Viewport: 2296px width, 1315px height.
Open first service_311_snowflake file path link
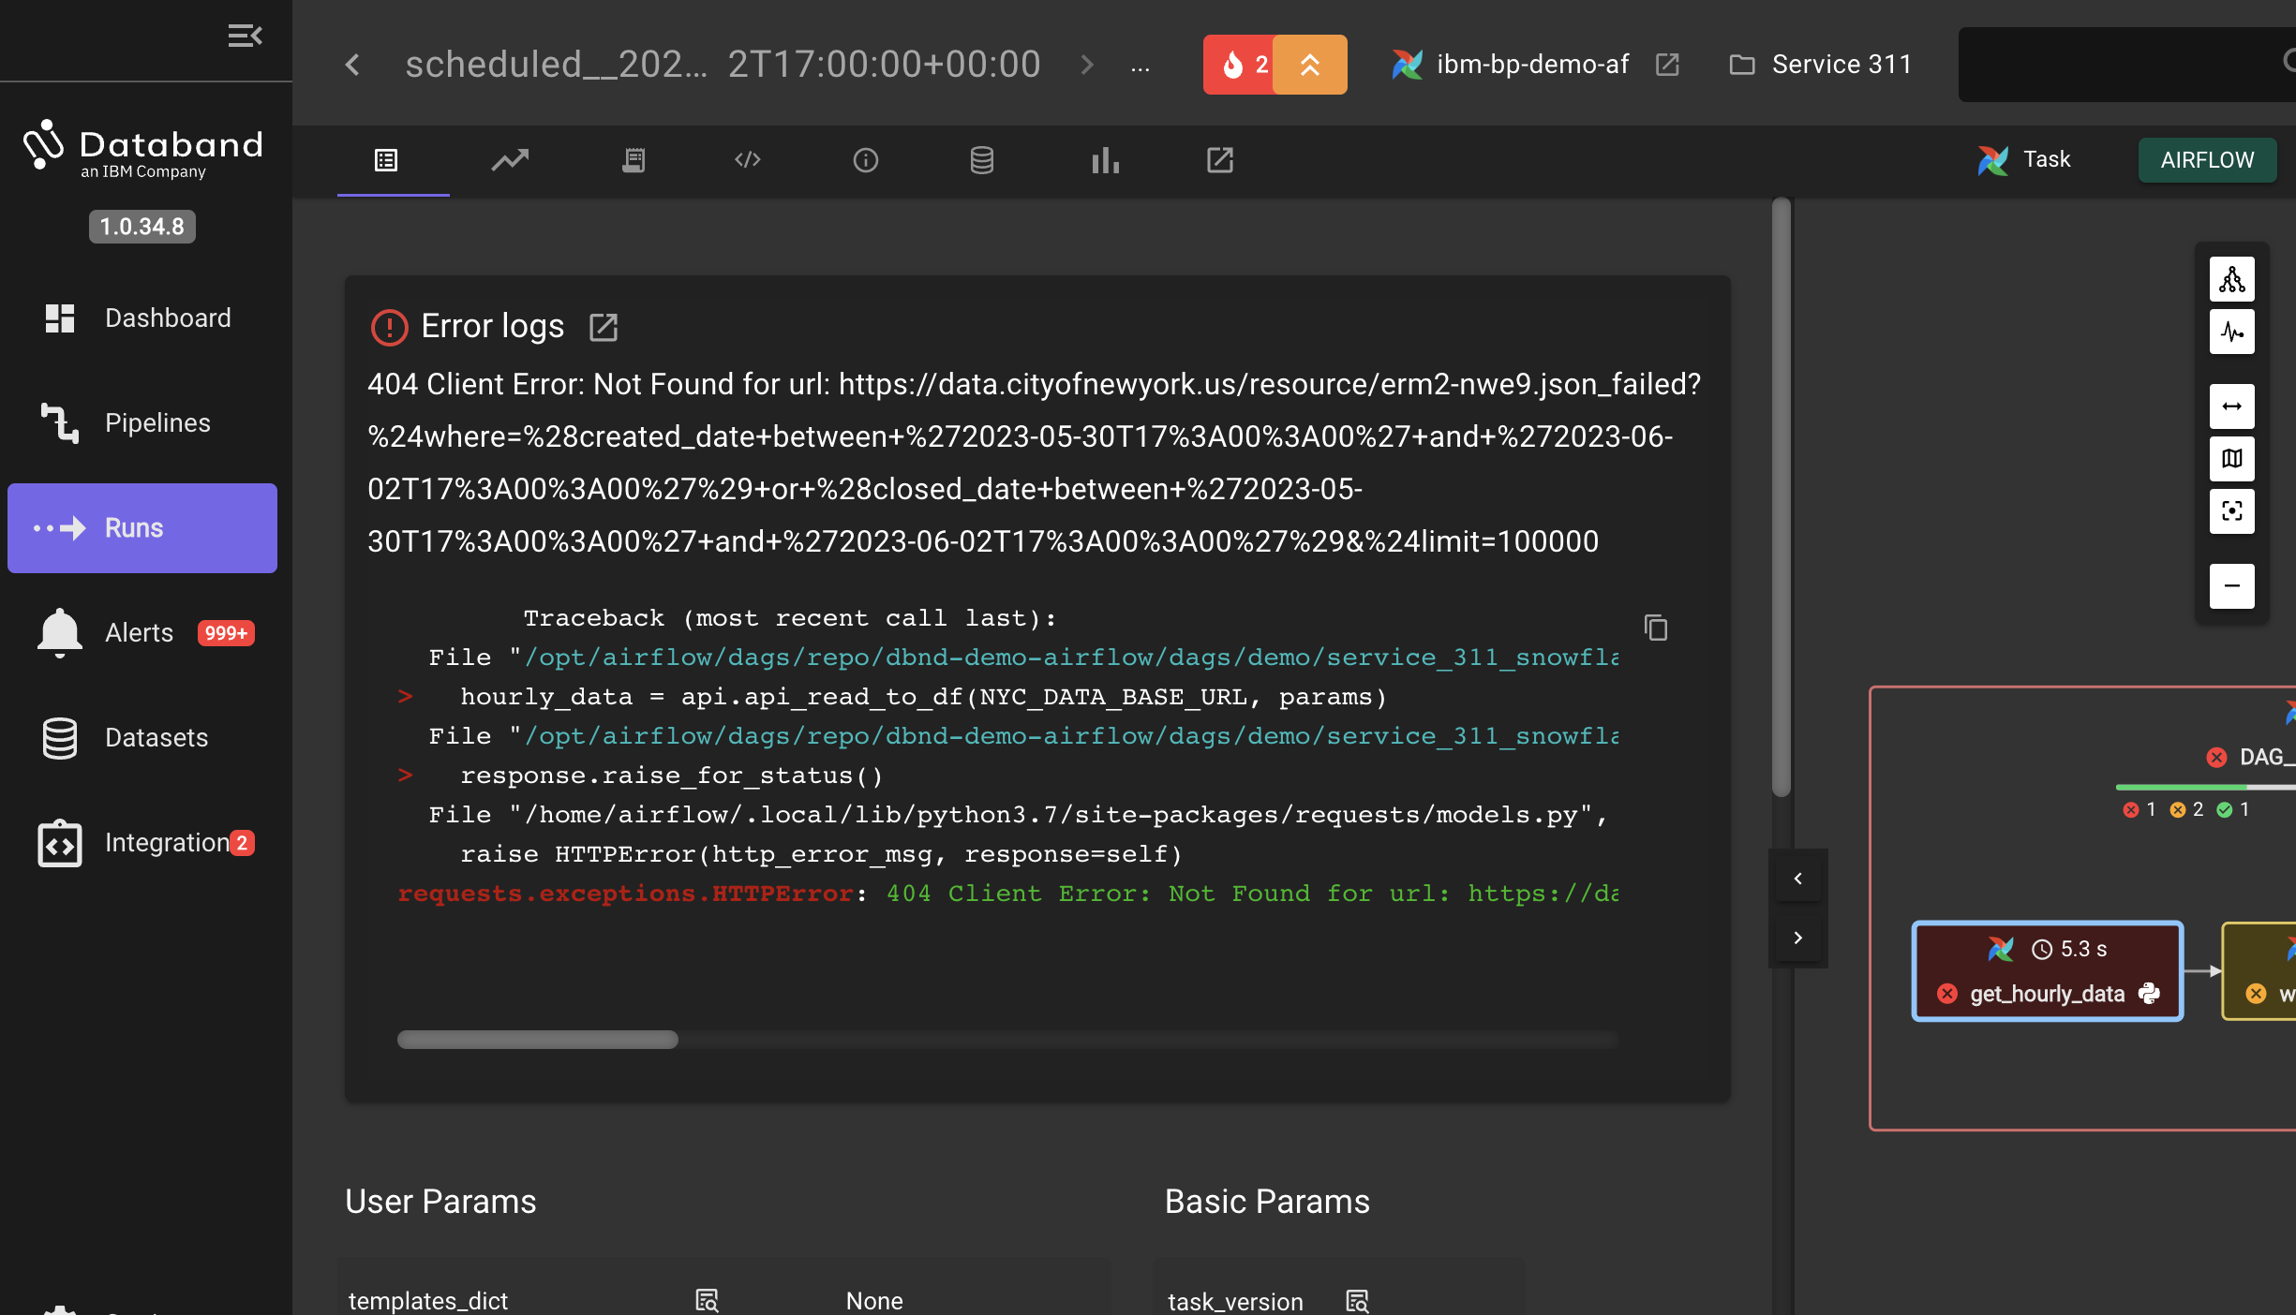pyautogui.click(x=1070, y=657)
